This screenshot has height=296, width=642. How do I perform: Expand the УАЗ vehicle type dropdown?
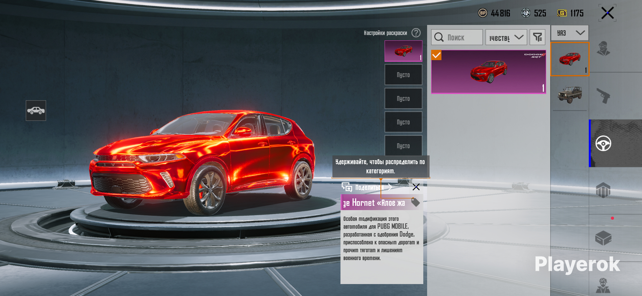point(570,33)
